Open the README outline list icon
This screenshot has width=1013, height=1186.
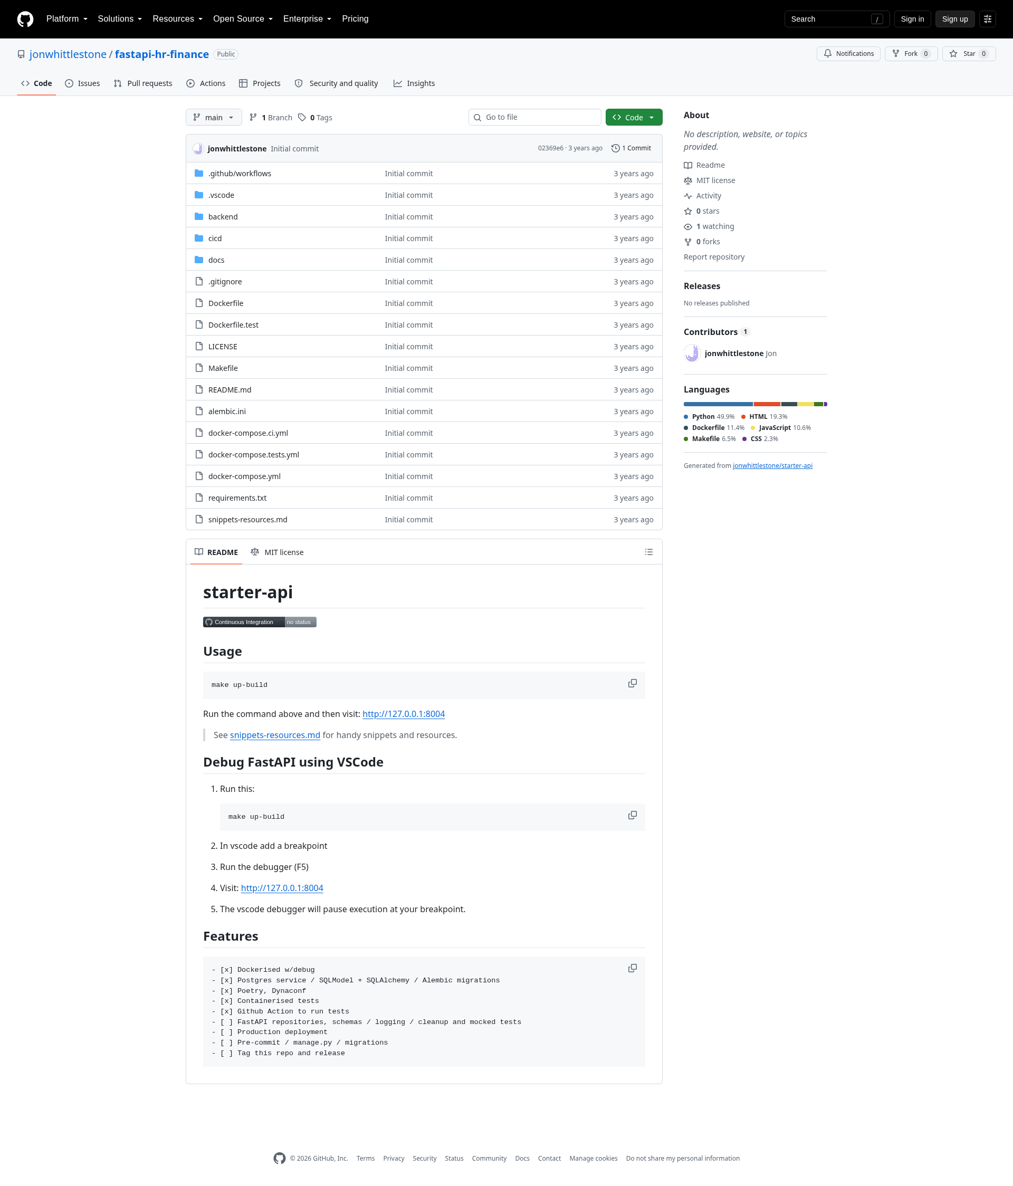[648, 552]
